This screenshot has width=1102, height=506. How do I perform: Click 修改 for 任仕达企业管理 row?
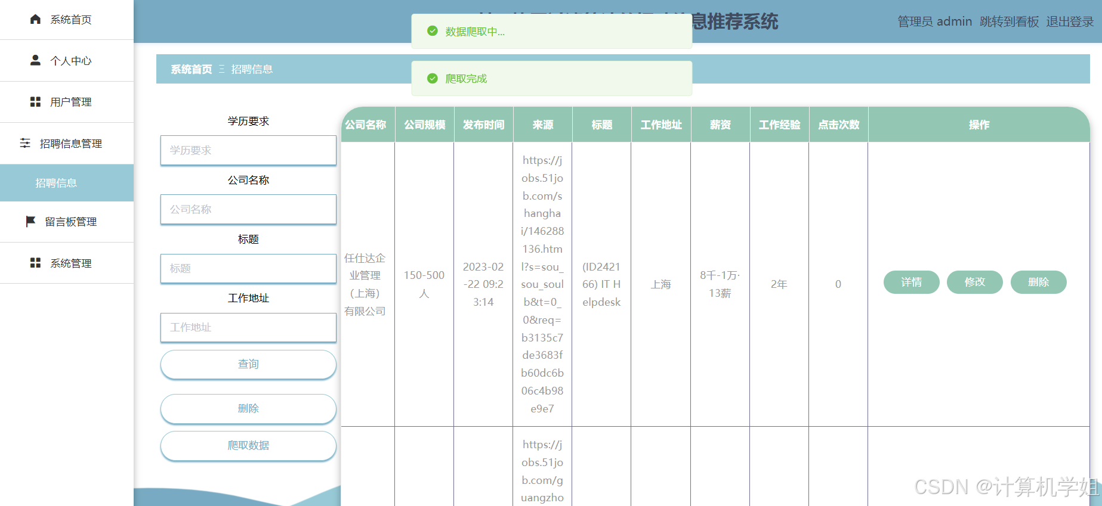coord(974,282)
